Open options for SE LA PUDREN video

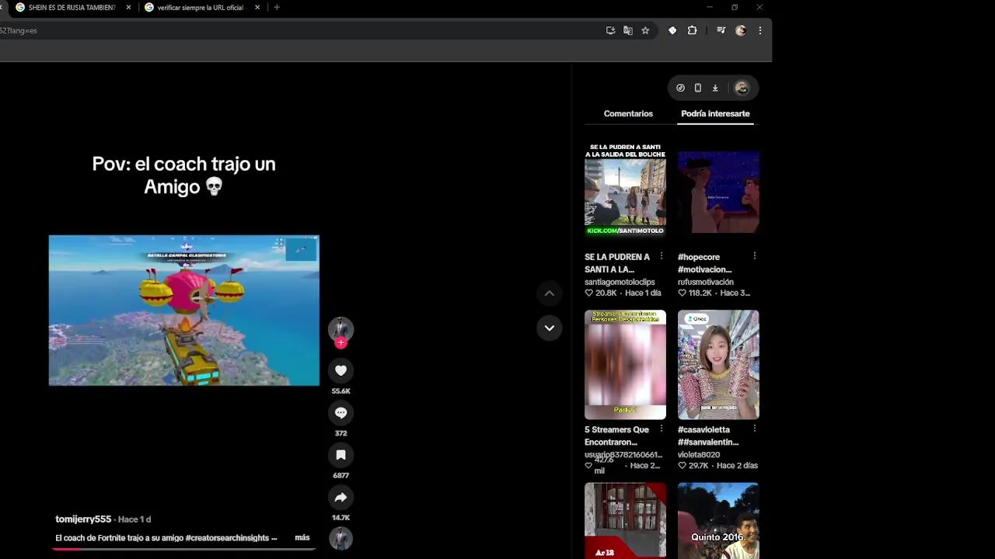[662, 256]
